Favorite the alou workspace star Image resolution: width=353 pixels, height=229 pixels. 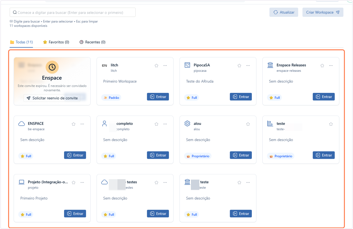(x=248, y=124)
